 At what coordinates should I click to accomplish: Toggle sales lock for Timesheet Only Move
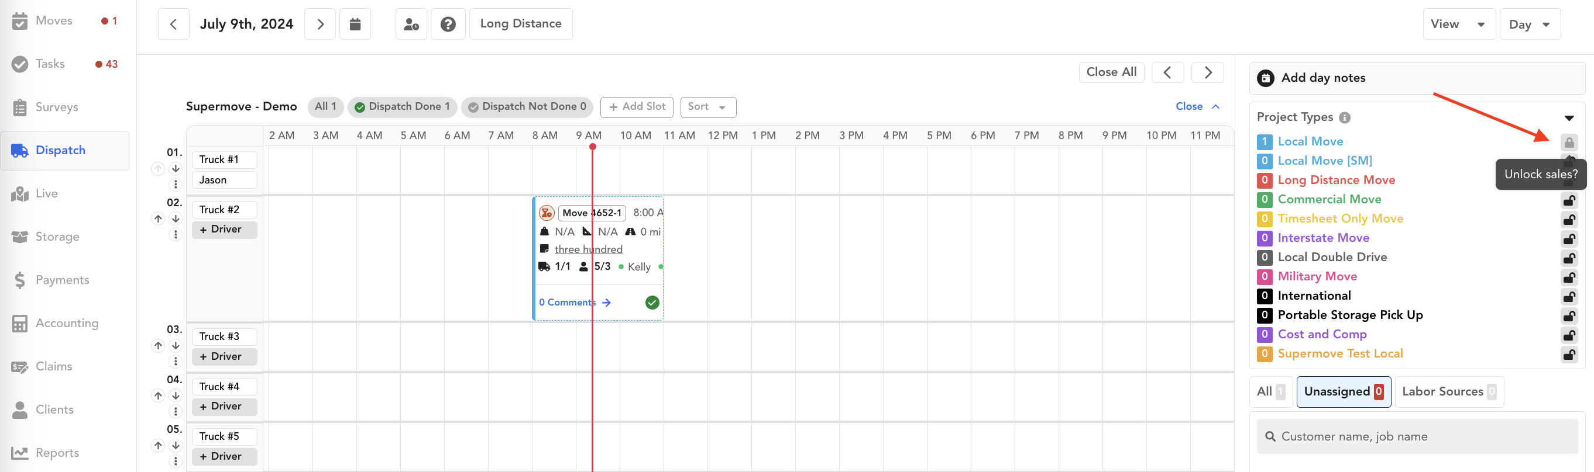pyautogui.click(x=1569, y=219)
